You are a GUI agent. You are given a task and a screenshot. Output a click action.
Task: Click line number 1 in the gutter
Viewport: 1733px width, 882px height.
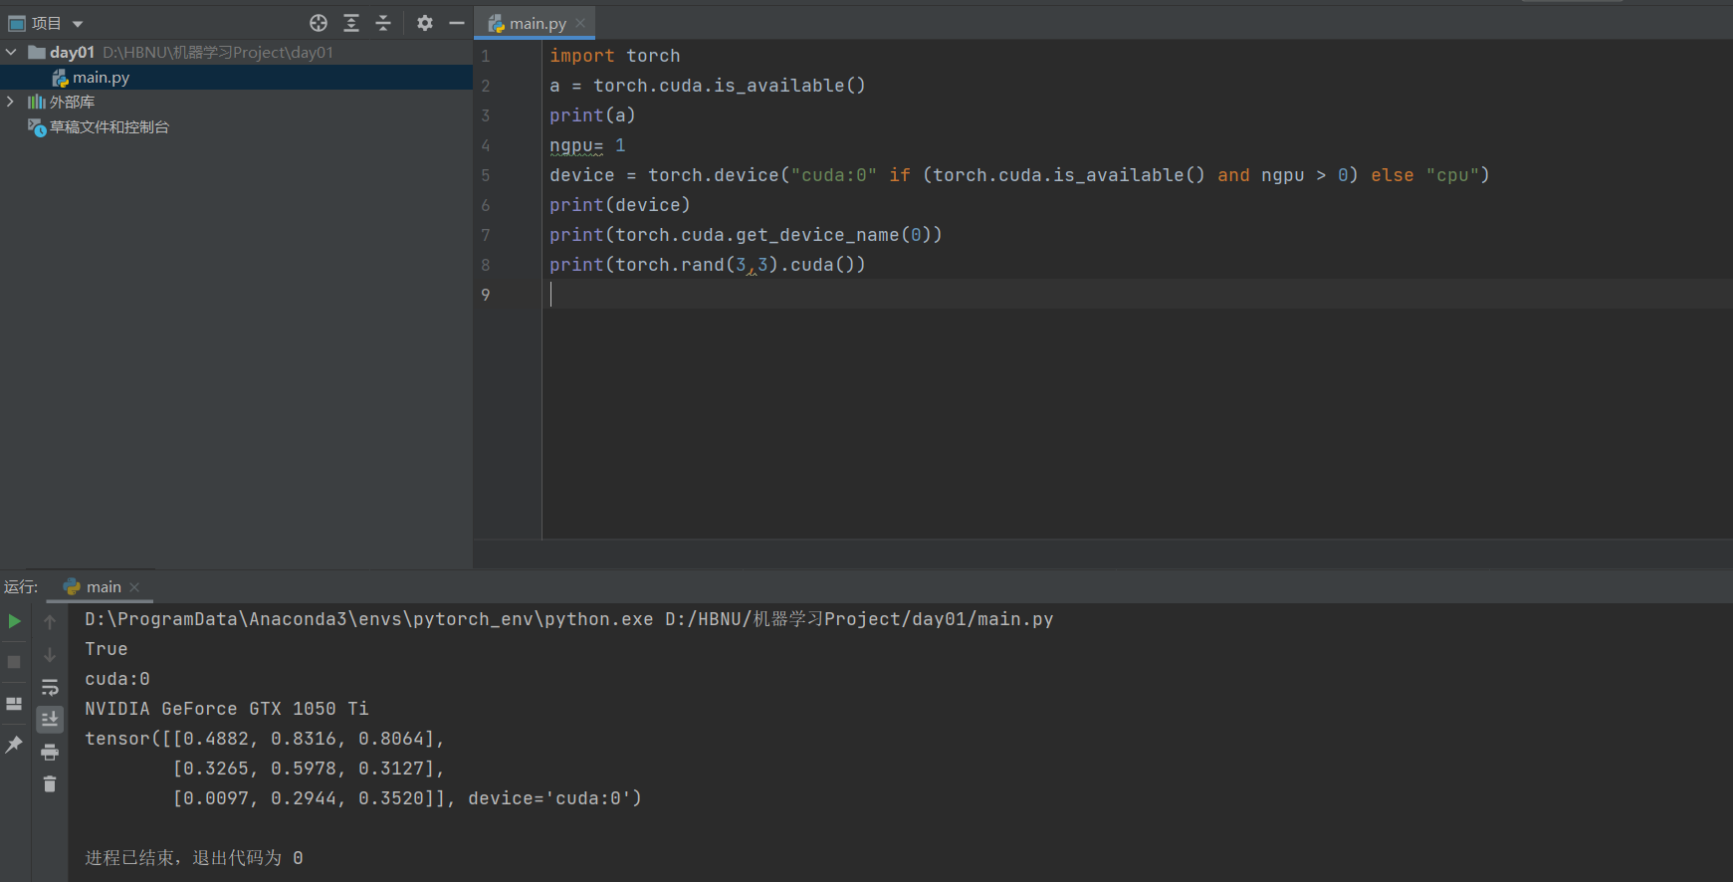tap(486, 56)
